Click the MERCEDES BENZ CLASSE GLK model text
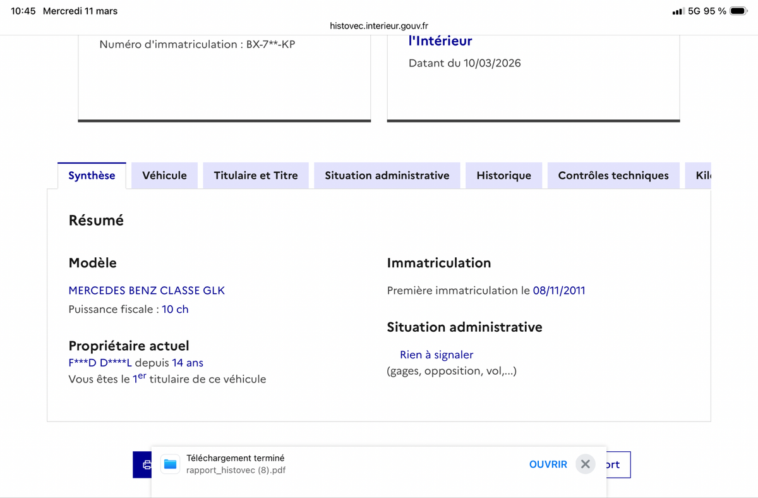Viewport: 758px width, 498px height. pos(147,291)
